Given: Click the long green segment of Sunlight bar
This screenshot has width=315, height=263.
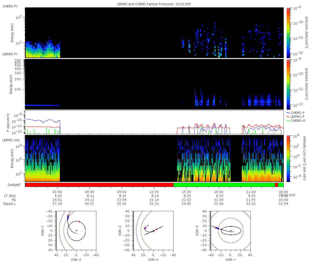Looking at the screenshot, I should coord(224,185).
